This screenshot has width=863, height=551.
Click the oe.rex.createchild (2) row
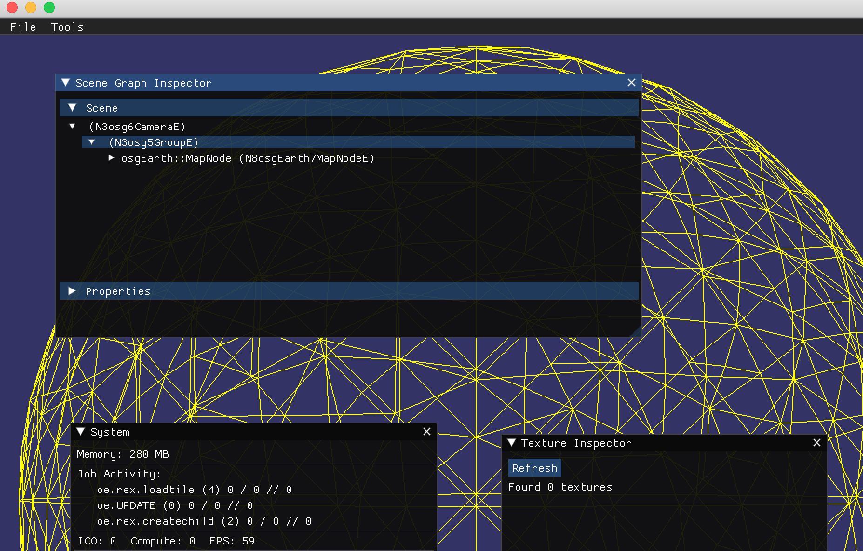(204, 521)
